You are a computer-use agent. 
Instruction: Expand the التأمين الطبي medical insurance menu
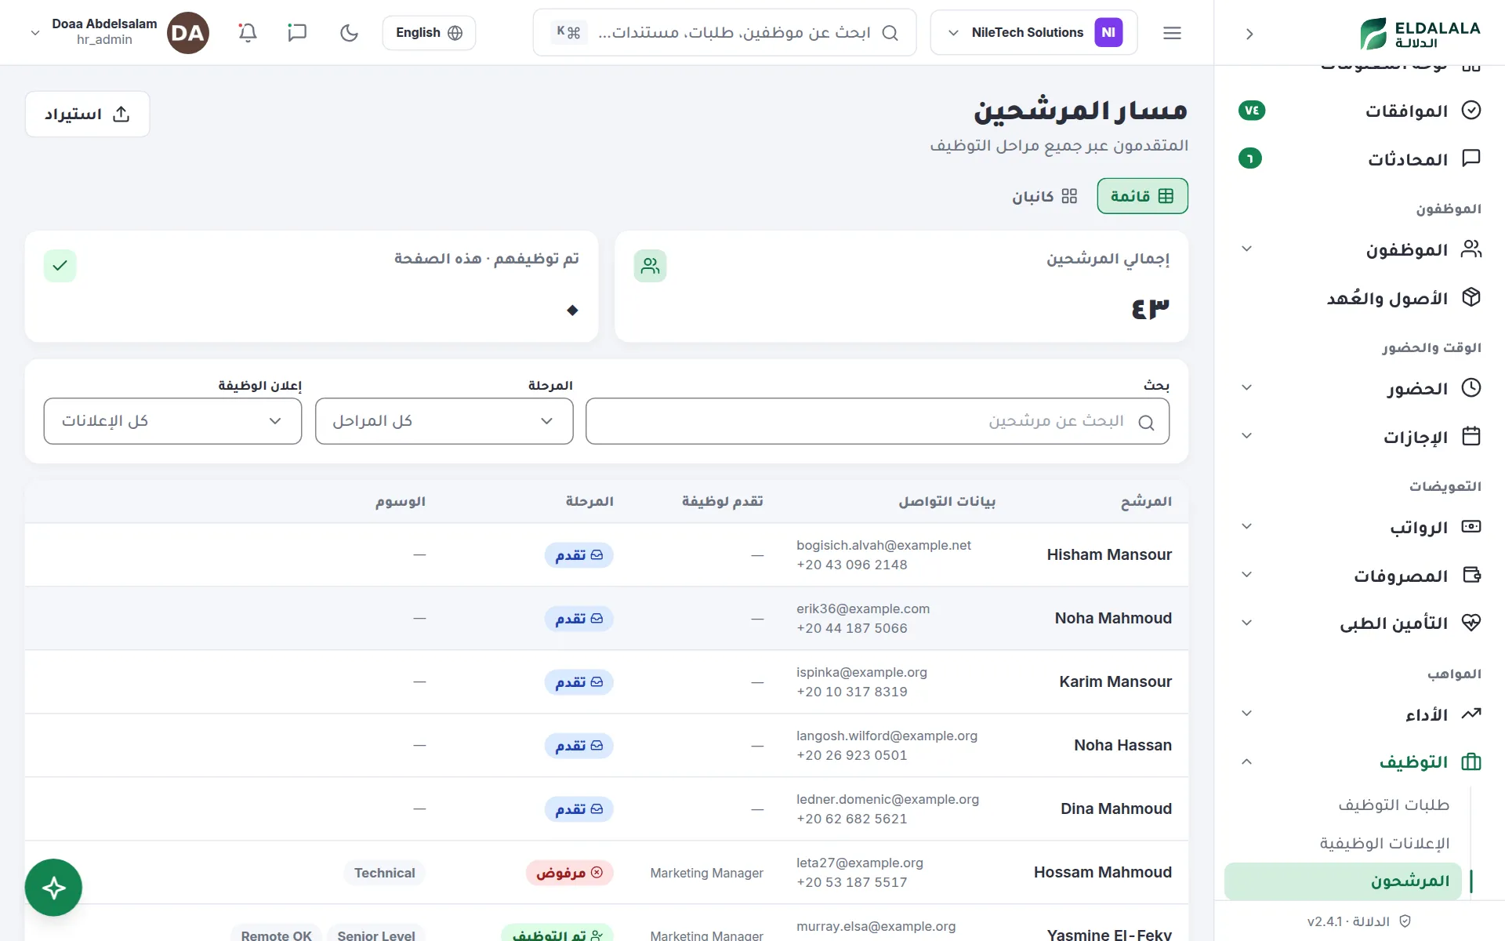click(1360, 623)
